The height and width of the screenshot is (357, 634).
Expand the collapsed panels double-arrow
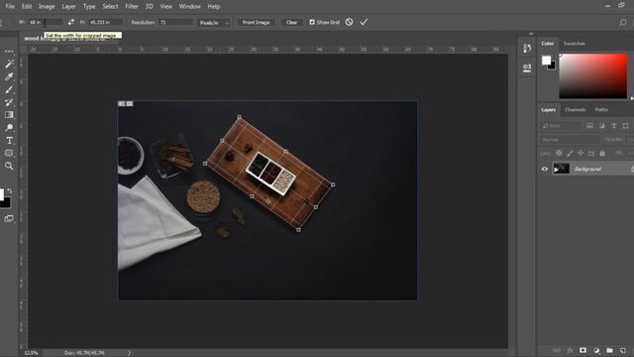[x=531, y=34]
